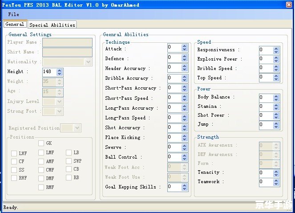Click the Player Name text field
The height and width of the screenshot is (213, 295).
tap(67, 43)
